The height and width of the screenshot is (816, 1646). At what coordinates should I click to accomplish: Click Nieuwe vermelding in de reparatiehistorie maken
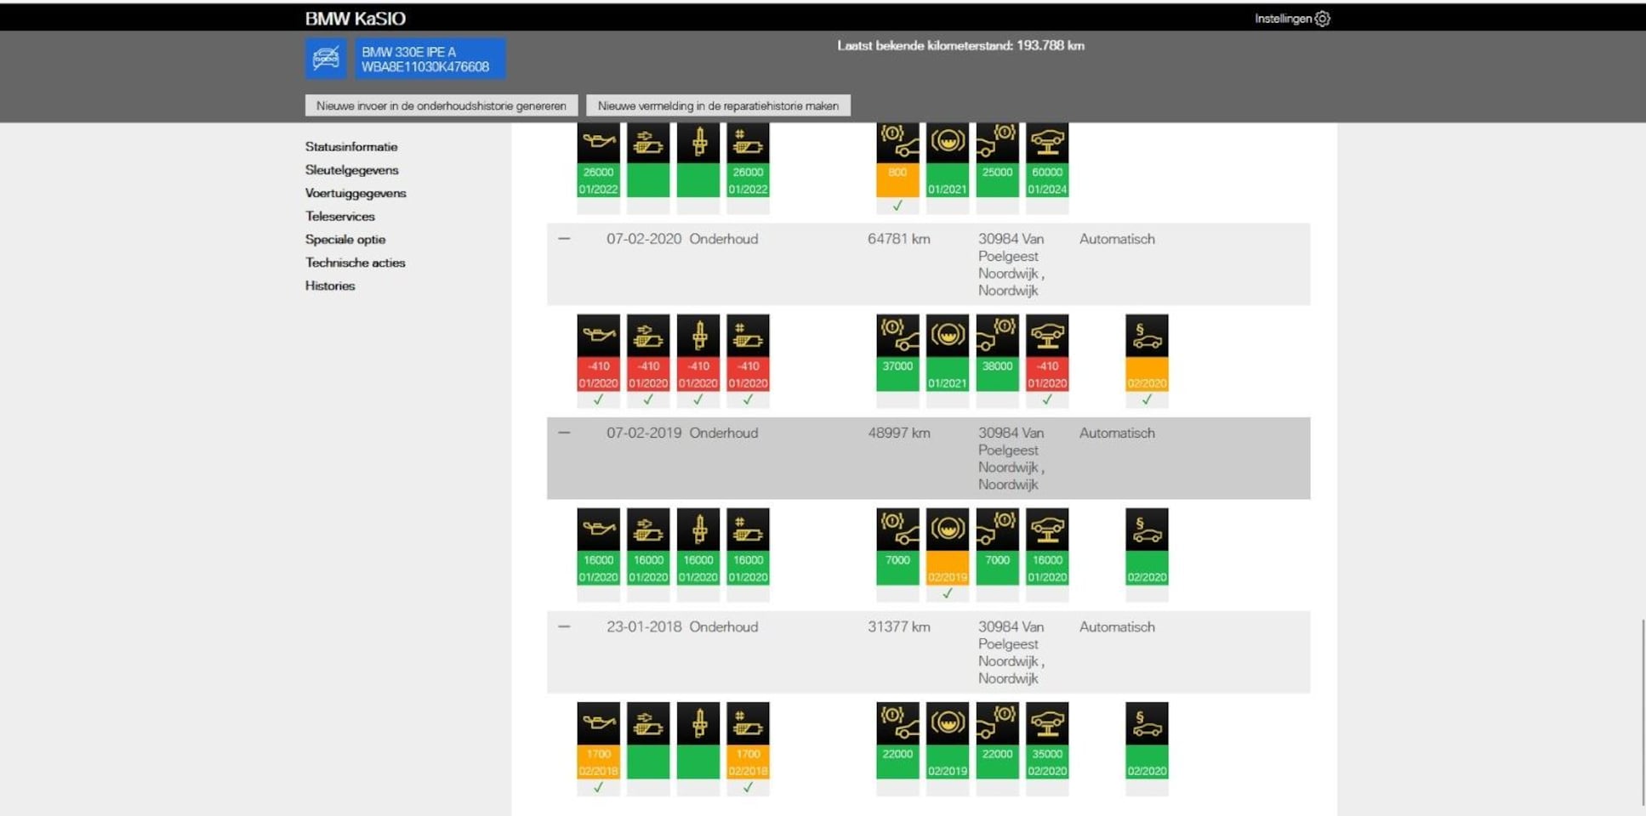718,105
